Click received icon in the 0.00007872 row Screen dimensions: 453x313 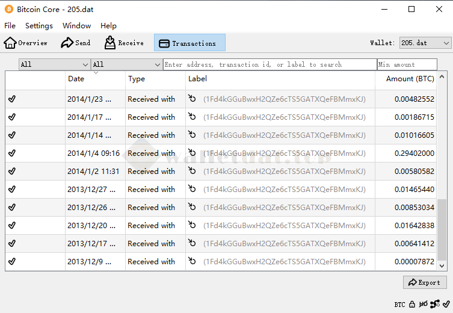click(193, 262)
